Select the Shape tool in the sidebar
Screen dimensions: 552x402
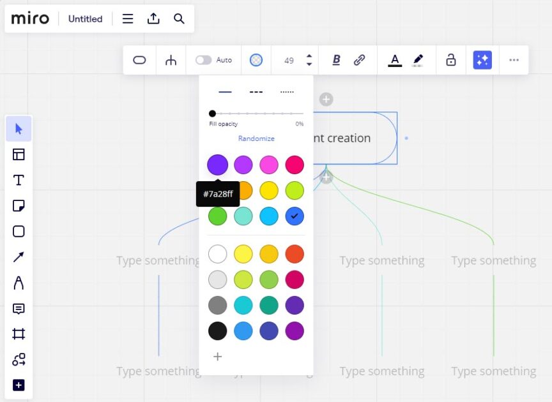coord(19,231)
